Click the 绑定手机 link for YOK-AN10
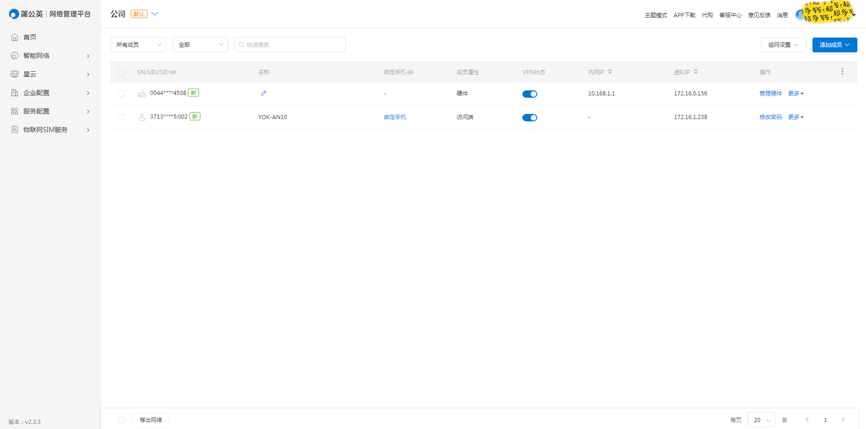Viewport: 866px width, 429px height. [395, 117]
